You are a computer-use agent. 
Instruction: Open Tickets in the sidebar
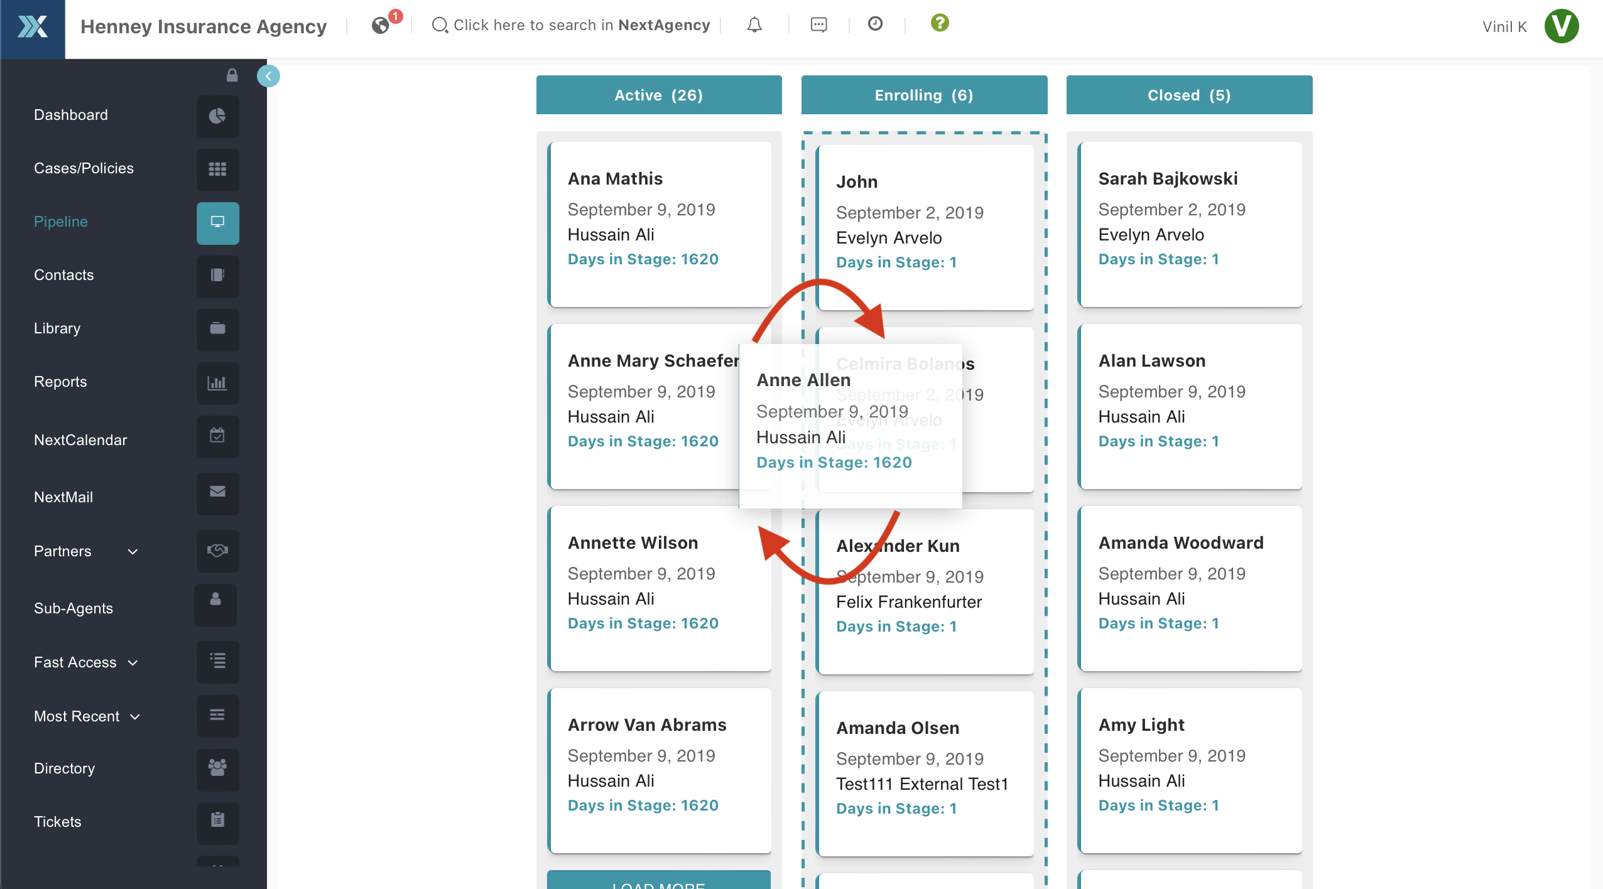pyautogui.click(x=58, y=822)
